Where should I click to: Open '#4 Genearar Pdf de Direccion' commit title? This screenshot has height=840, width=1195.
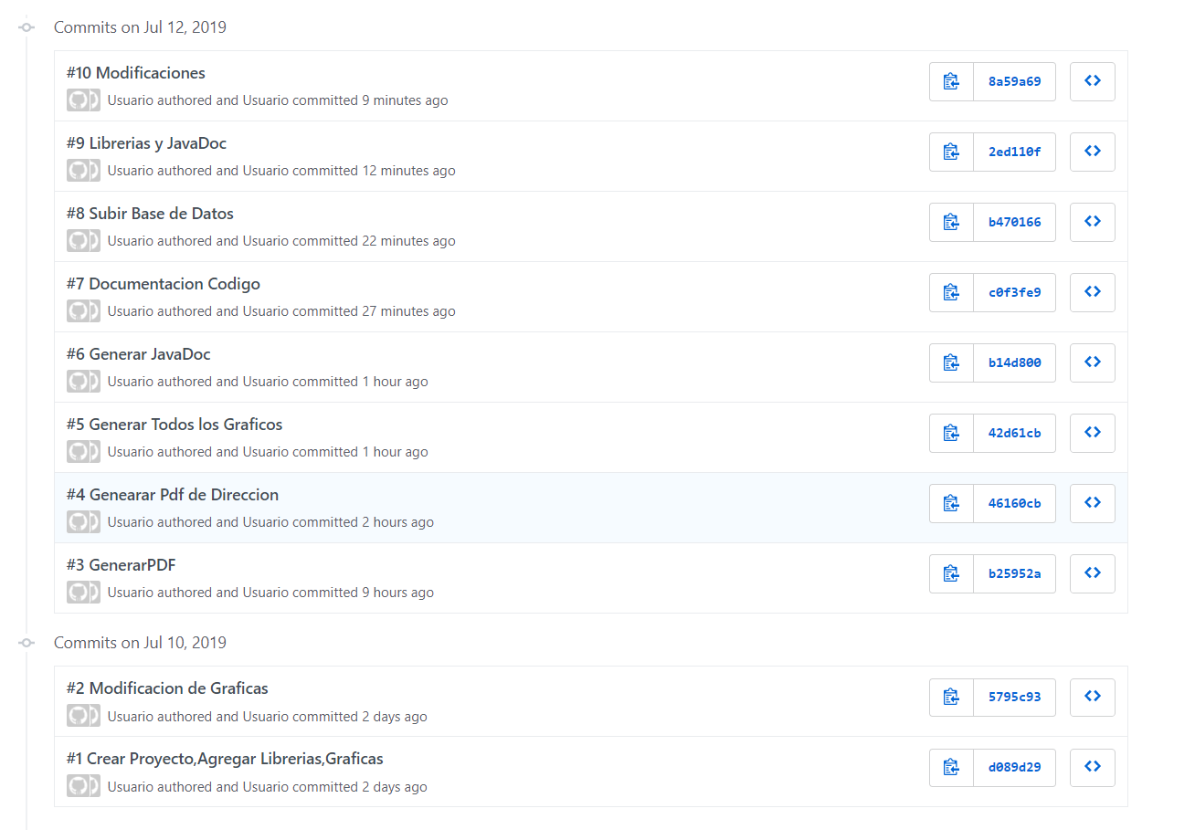173,495
